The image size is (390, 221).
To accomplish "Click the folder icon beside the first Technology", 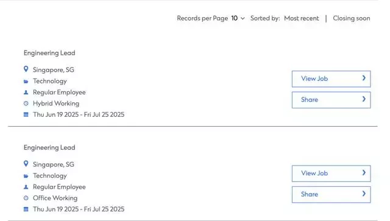I will click(26, 82).
